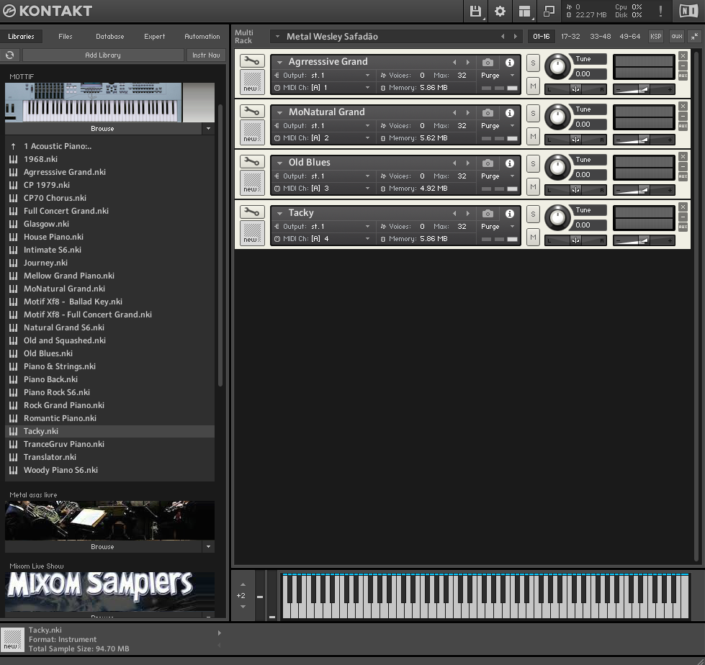705x665 pixels.
Task: Solo the Tacky instrument
Action: [533, 214]
